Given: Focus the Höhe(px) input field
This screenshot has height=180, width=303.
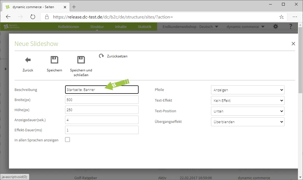Looking at the screenshot, I should pyautogui.click(x=102, y=110).
